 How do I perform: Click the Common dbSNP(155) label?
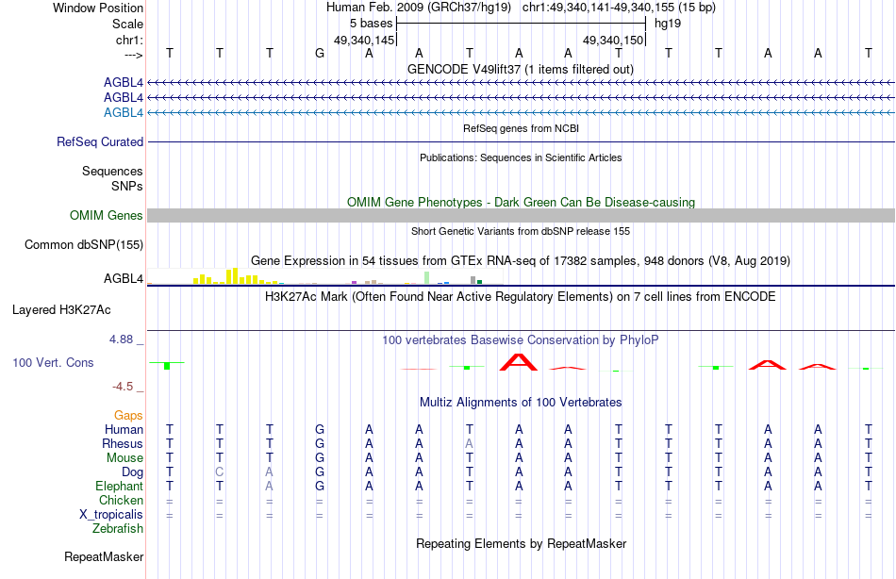[x=84, y=244]
